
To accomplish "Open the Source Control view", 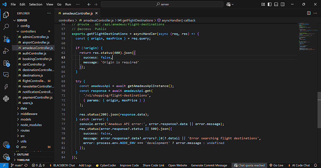I will (6, 39).
